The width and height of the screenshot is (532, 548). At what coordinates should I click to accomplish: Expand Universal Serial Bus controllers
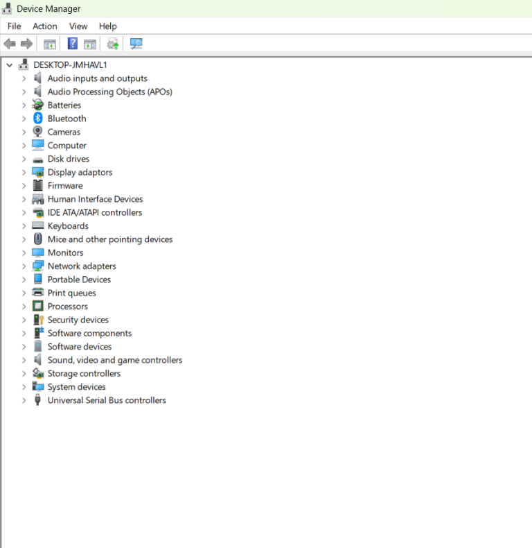point(24,400)
